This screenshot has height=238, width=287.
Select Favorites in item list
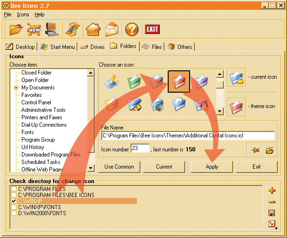(x=32, y=95)
